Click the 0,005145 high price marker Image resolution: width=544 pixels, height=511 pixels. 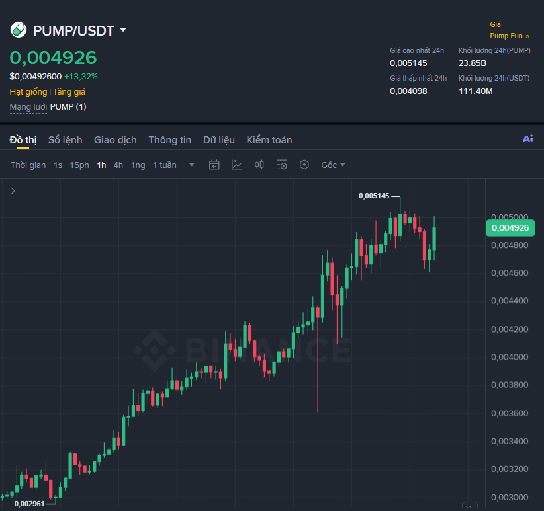point(374,196)
